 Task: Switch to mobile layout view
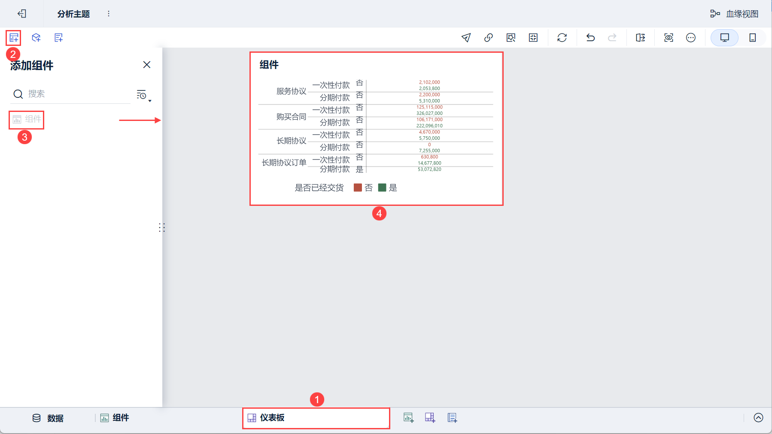pyautogui.click(x=753, y=38)
